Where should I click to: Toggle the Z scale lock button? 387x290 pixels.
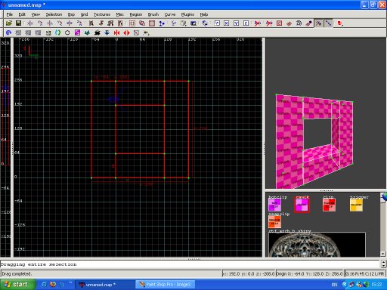pos(246,23)
